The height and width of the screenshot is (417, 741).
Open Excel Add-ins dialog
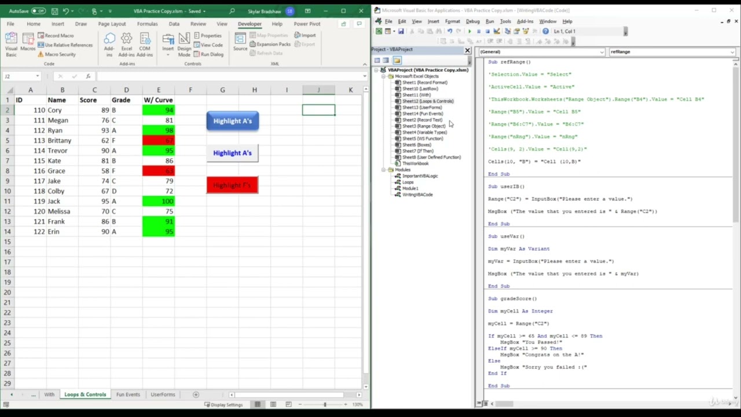pyautogui.click(x=126, y=44)
